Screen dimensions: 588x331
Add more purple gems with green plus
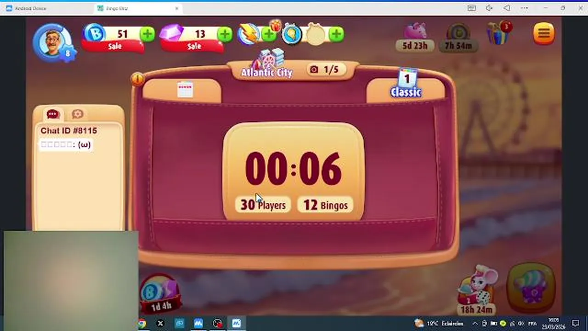pos(225,34)
